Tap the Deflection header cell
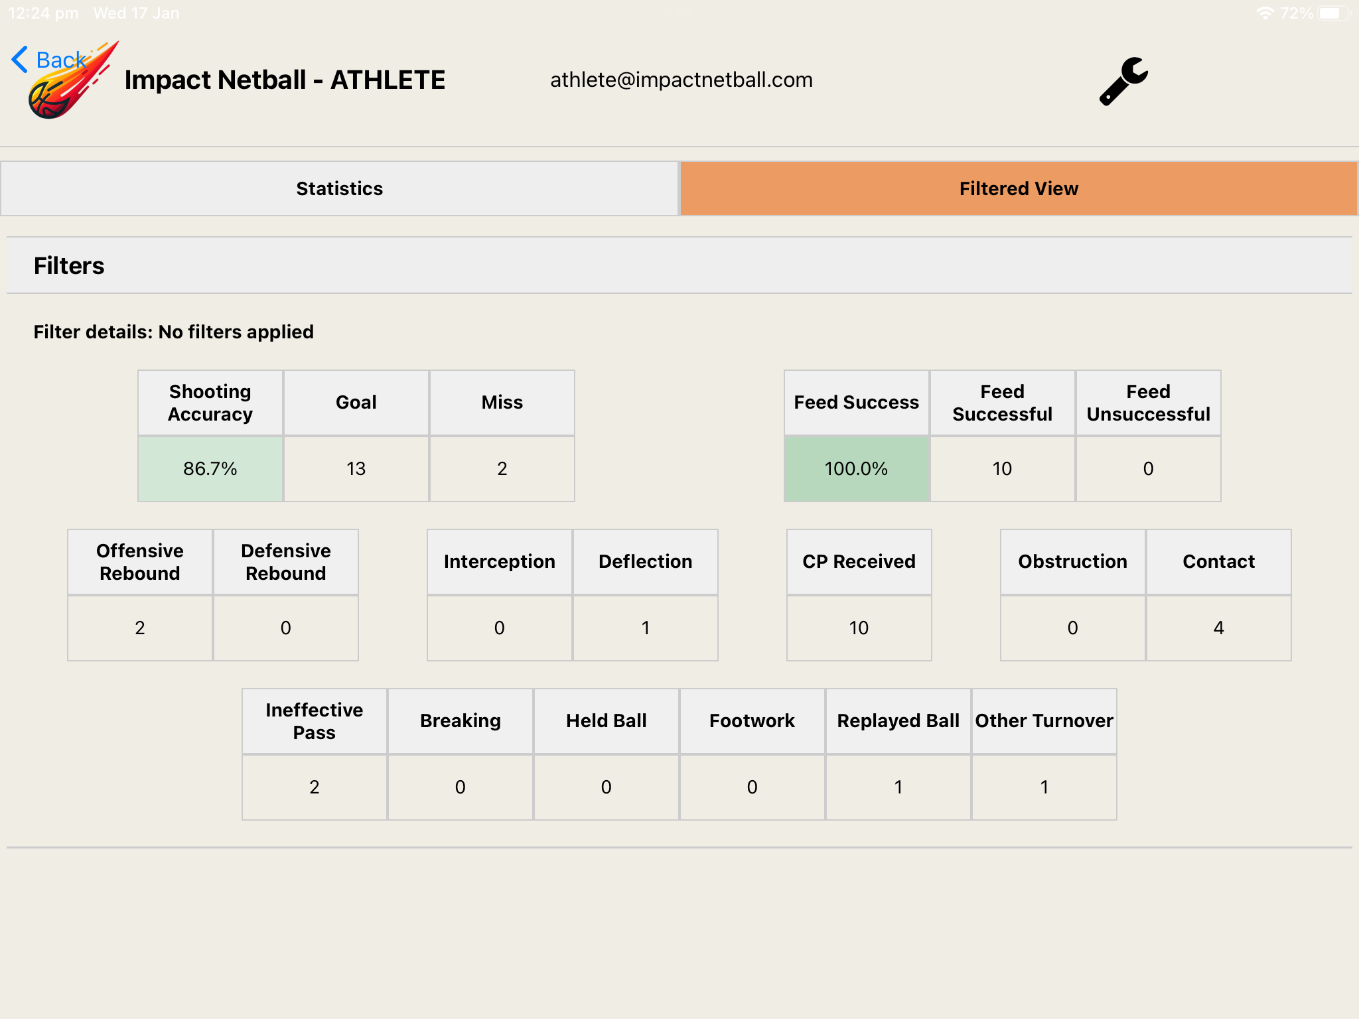 [645, 562]
